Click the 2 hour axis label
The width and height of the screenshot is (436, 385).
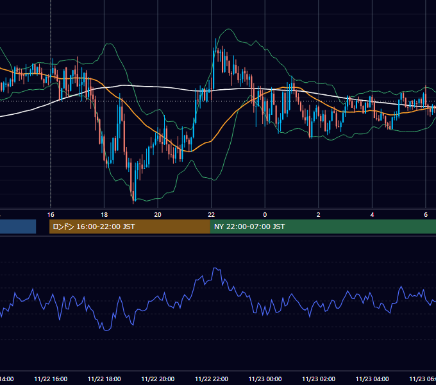click(319, 215)
